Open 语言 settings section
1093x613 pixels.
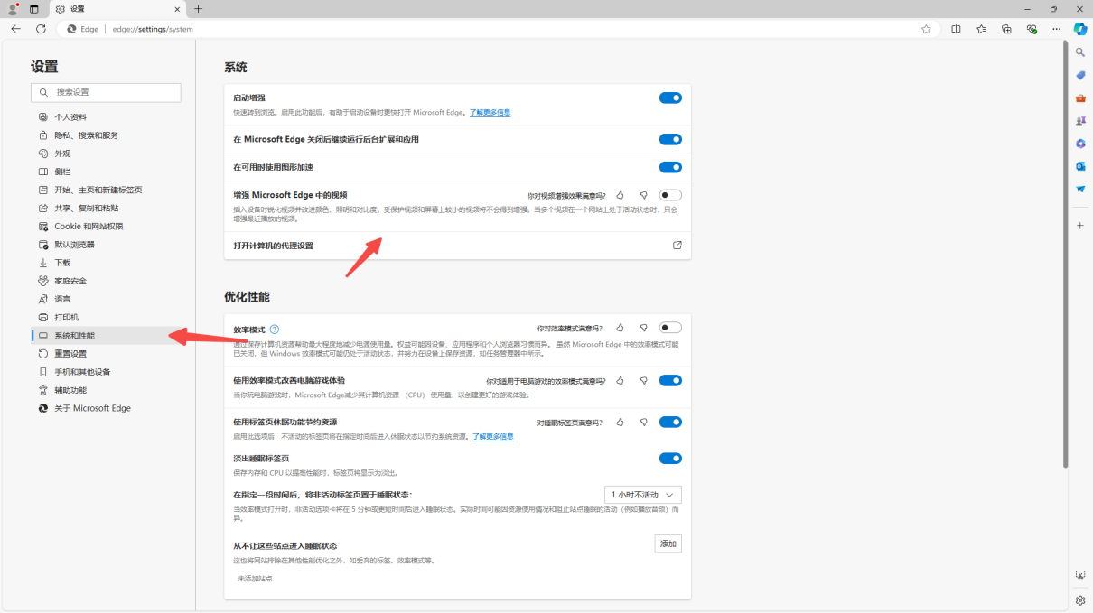click(106, 299)
